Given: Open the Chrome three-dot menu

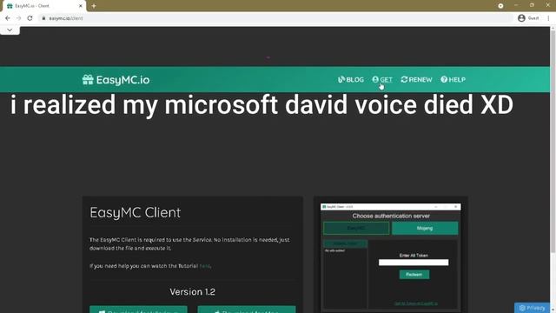Looking at the screenshot, I should click(548, 18).
